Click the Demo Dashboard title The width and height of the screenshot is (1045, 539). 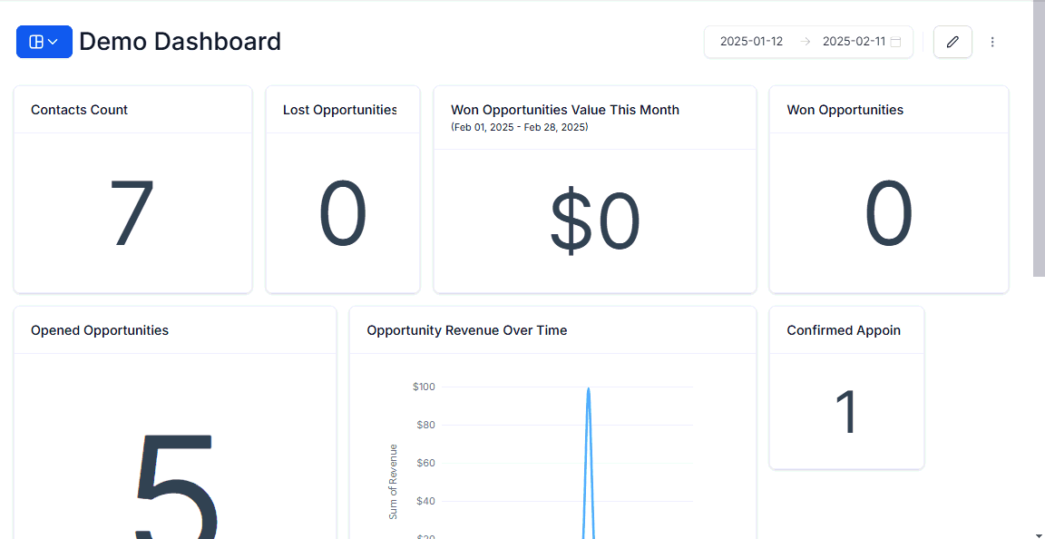point(180,42)
